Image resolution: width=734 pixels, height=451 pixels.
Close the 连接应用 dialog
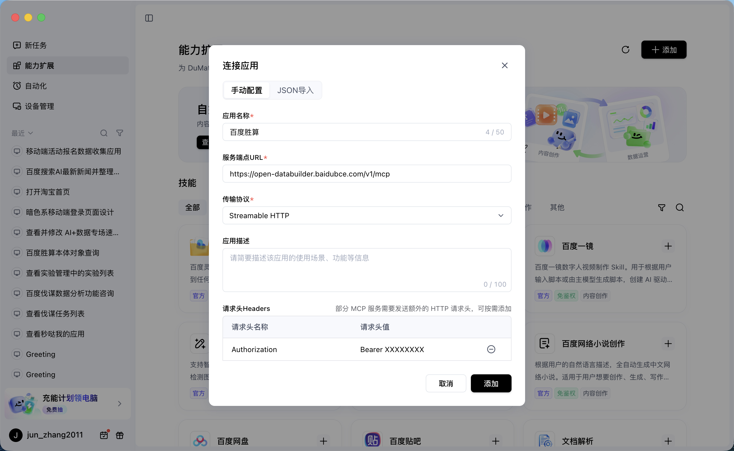[504, 65]
